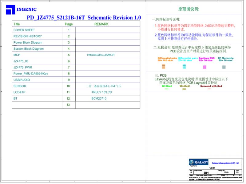Viewport: 246px width, 184px height.
Task: Click the TRULY 16'LCD remark
Action: (102, 92)
